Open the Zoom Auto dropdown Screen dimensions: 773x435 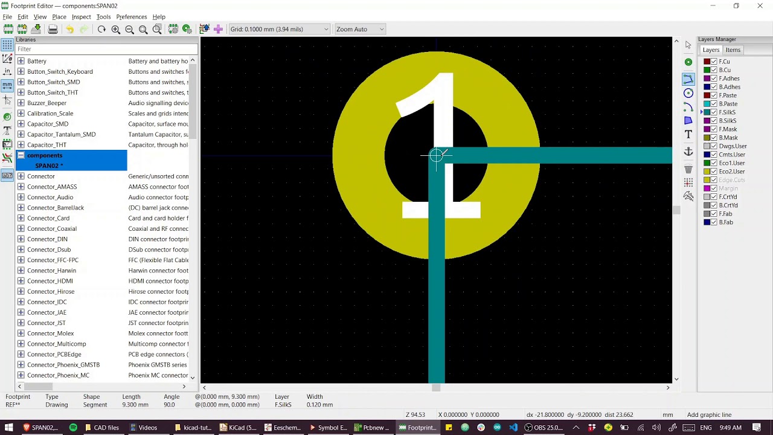(360, 29)
